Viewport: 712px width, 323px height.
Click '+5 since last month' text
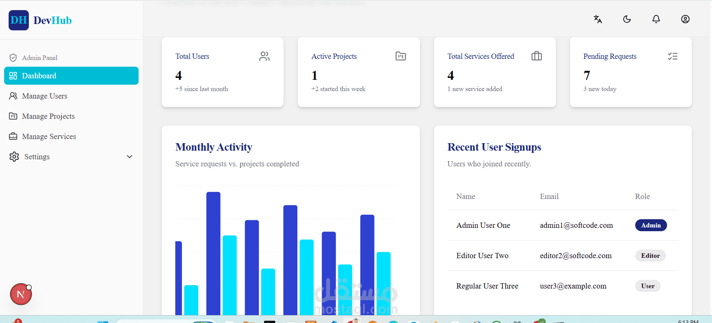[202, 89]
